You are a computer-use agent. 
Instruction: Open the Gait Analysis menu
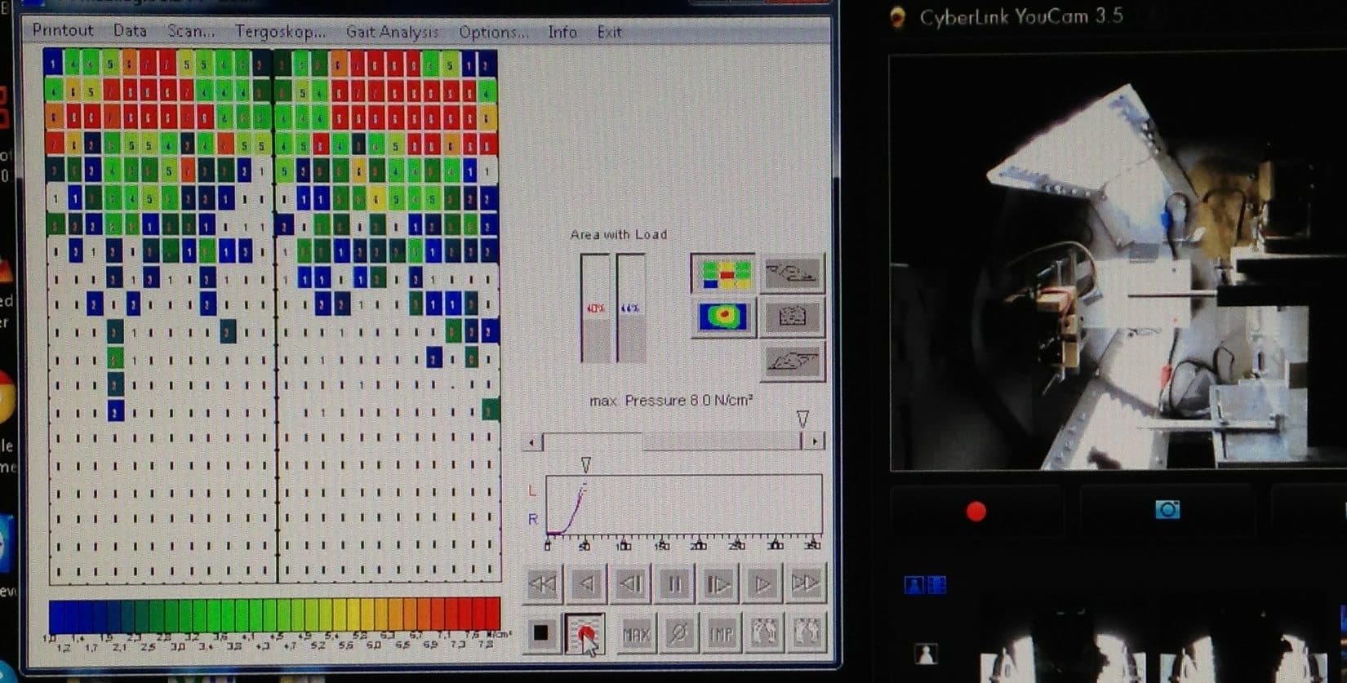pos(392,32)
